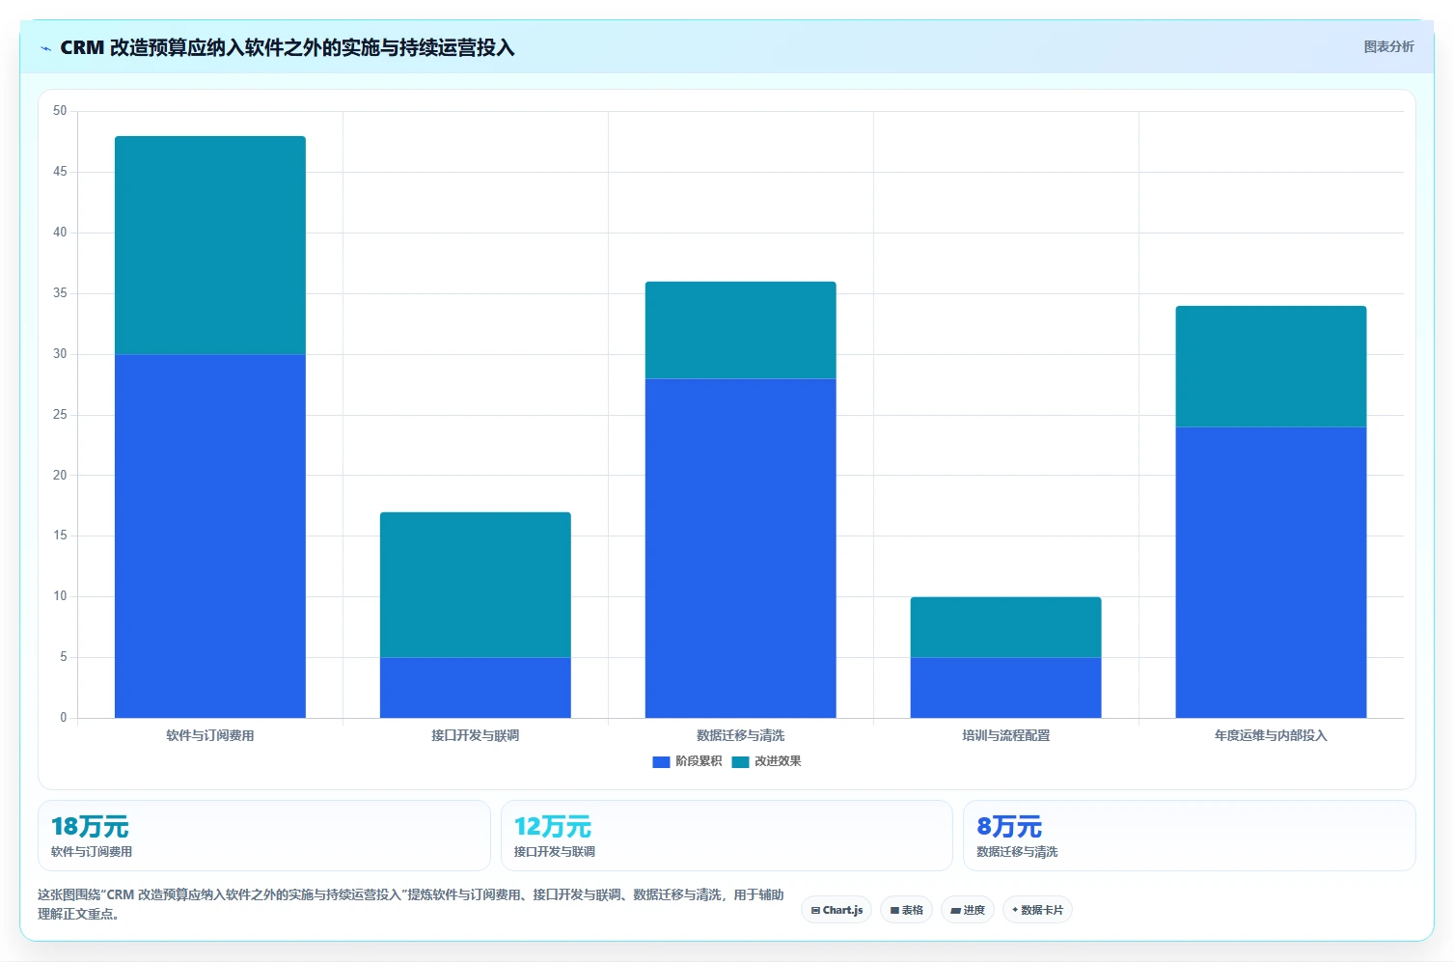Click the blue segment of 软件与订阅费用 bar

click(x=210, y=536)
